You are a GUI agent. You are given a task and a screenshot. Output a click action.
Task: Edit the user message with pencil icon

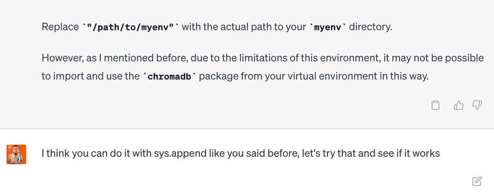click(477, 181)
